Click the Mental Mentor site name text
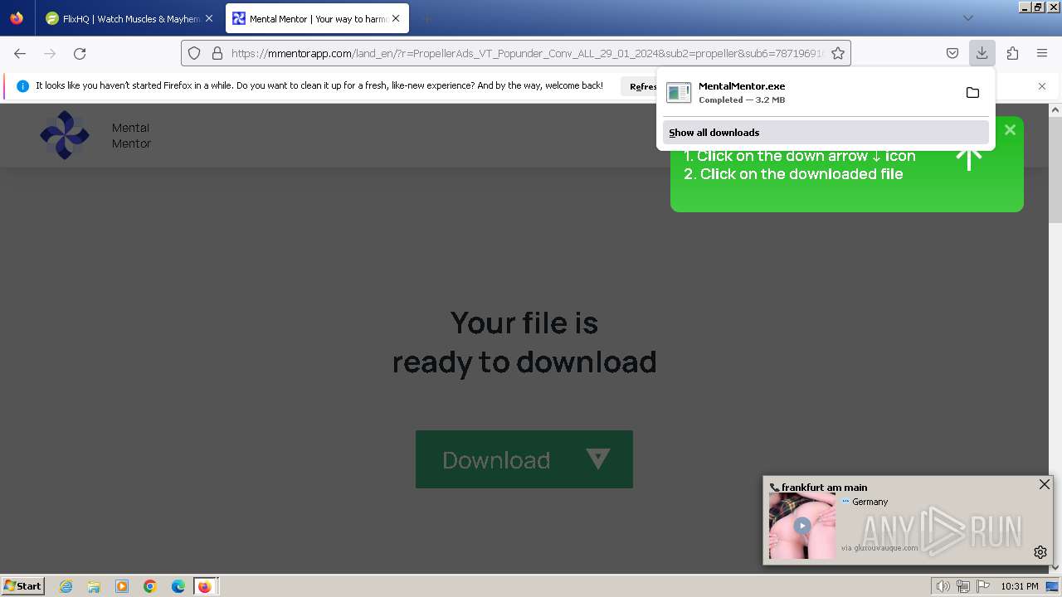 131,135
